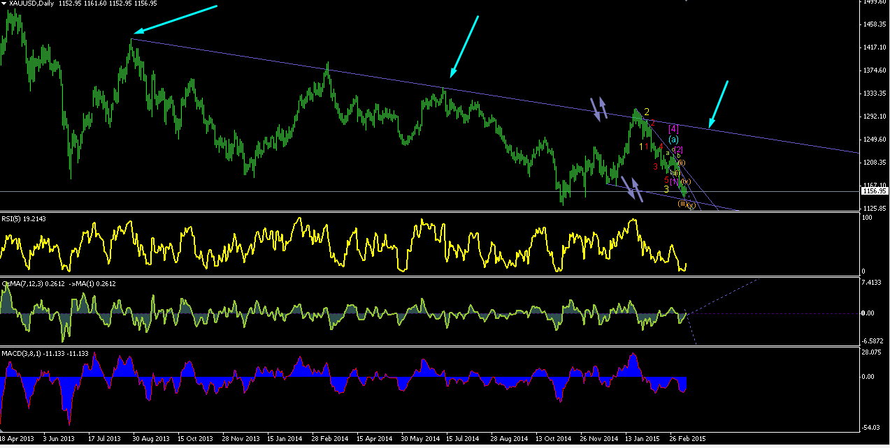Viewport: 890px width, 448px height.
Task: Click the 3 Jun 2013 date label
Action: [x=59, y=439]
